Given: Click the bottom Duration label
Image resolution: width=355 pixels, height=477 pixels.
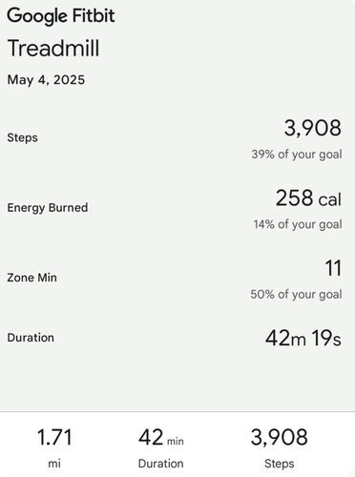Looking at the screenshot, I should 160,464.
